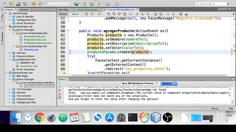The image size is (236, 132).
Task: Undo the last edit with the Undo icon
Action: (34, 4)
